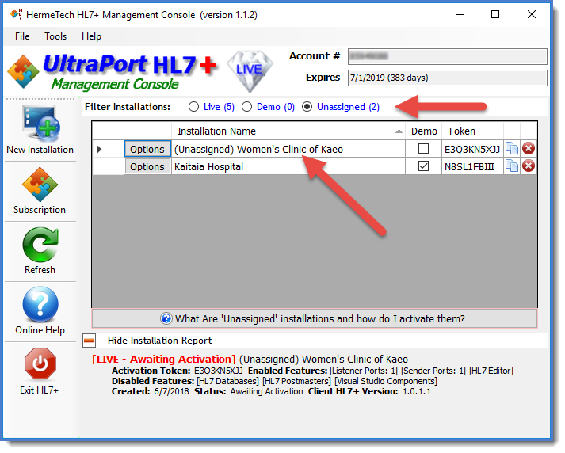Viewport: 565px width, 453px height.
Task: Click ---Hide Installation Report label
Action: [155, 341]
